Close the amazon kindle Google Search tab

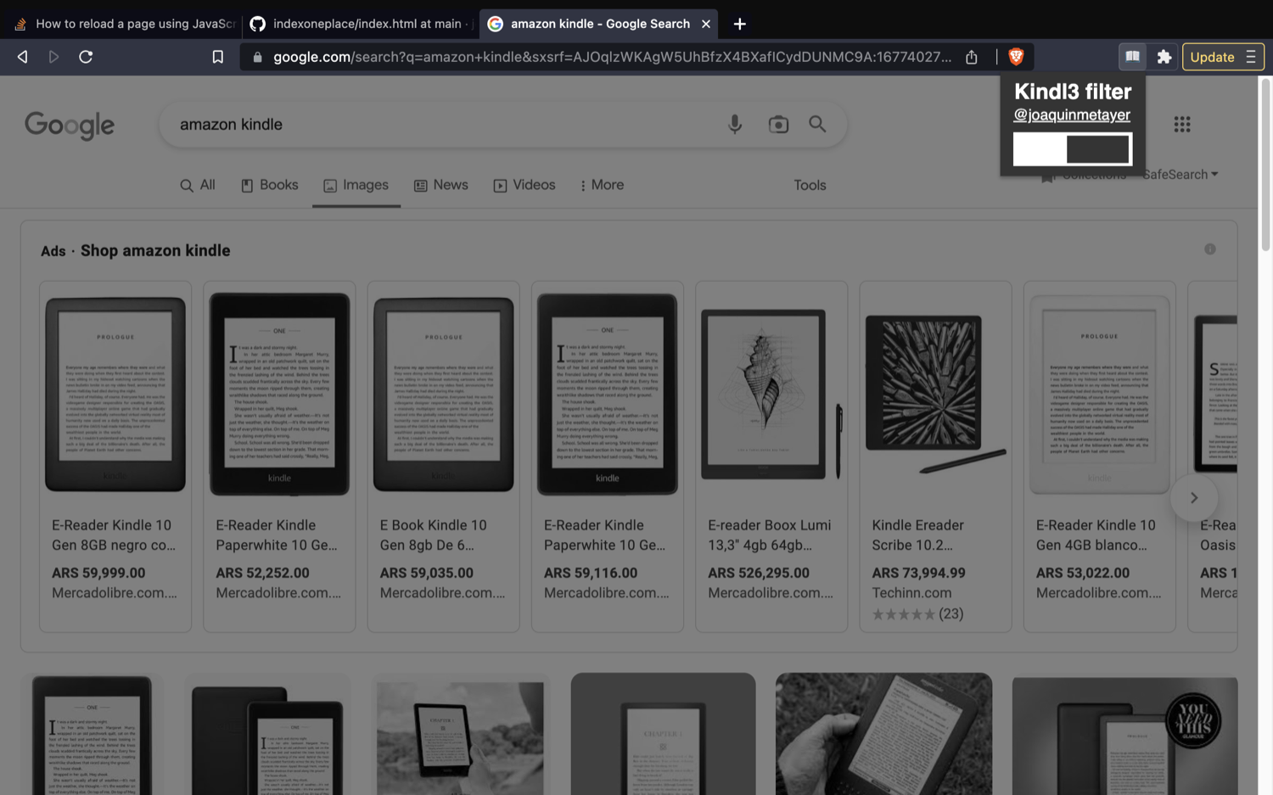pos(706,24)
